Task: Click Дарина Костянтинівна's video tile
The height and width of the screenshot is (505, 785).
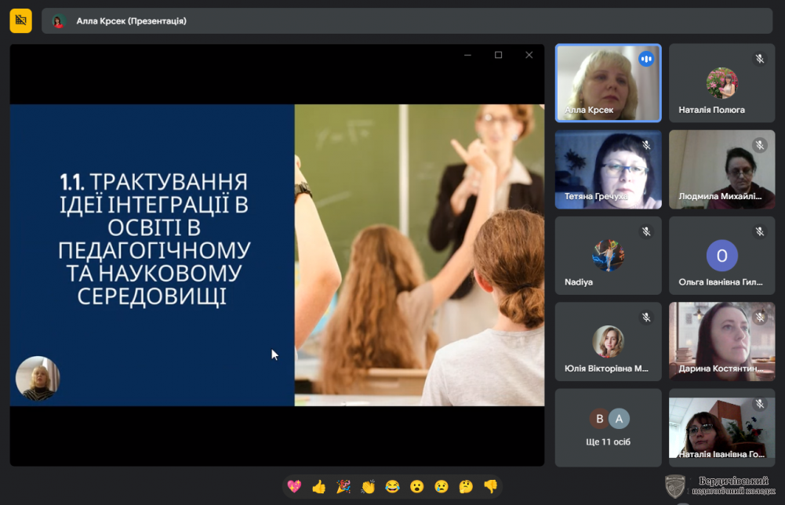Action: click(721, 341)
